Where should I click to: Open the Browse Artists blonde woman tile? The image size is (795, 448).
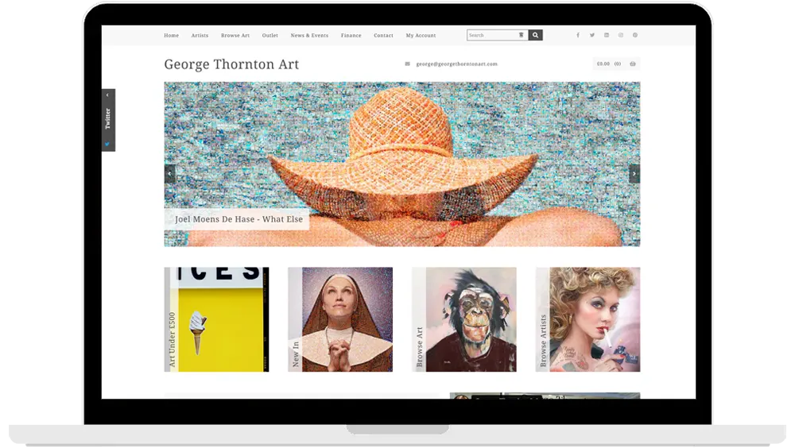tap(588, 320)
